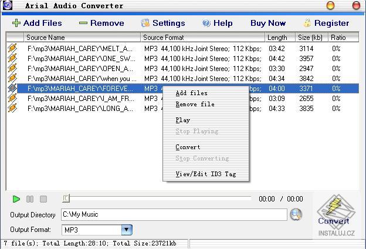Open the Settings toolbar icon
Image resolution: width=366 pixels, height=249 pixels.
click(145, 23)
